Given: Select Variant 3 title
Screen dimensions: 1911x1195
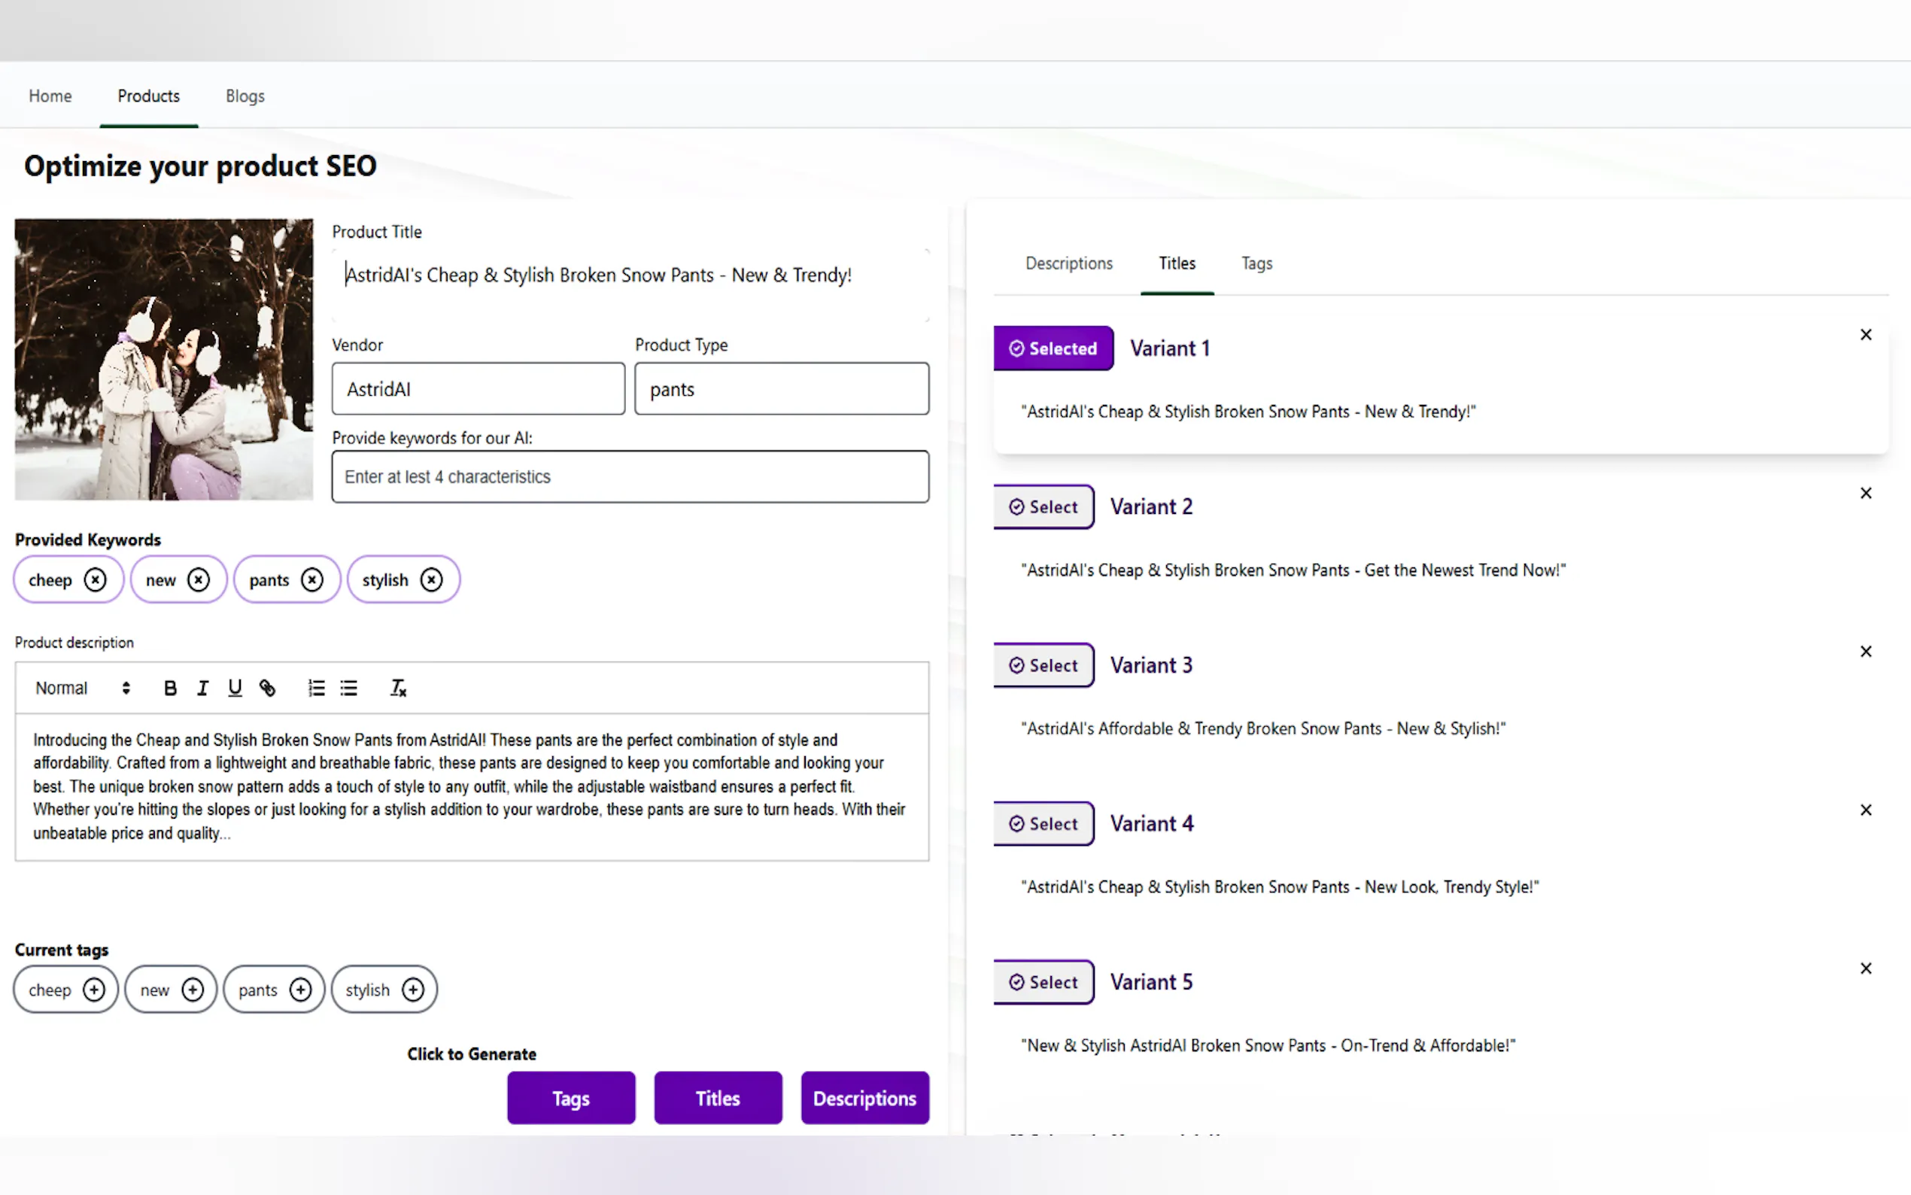Looking at the screenshot, I should tap(1044, 664).
